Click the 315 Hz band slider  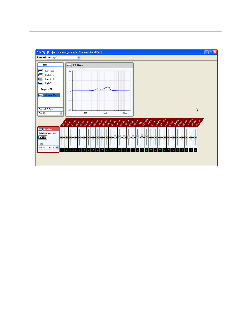[x=115, y=137]
